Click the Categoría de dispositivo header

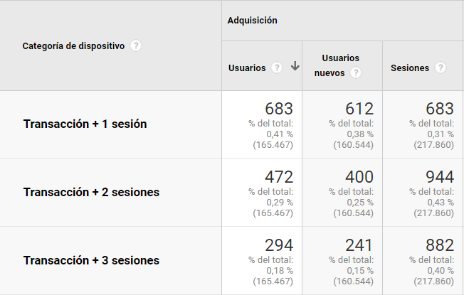click(x=73, y=46)
